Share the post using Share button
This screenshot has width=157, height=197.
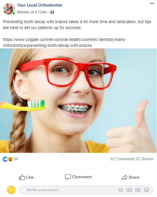pos(131,177)
